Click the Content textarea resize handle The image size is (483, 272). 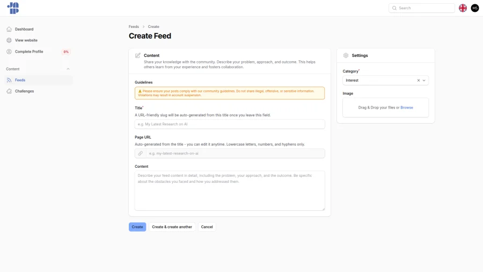pyautogui.click(x=323, y=209)
